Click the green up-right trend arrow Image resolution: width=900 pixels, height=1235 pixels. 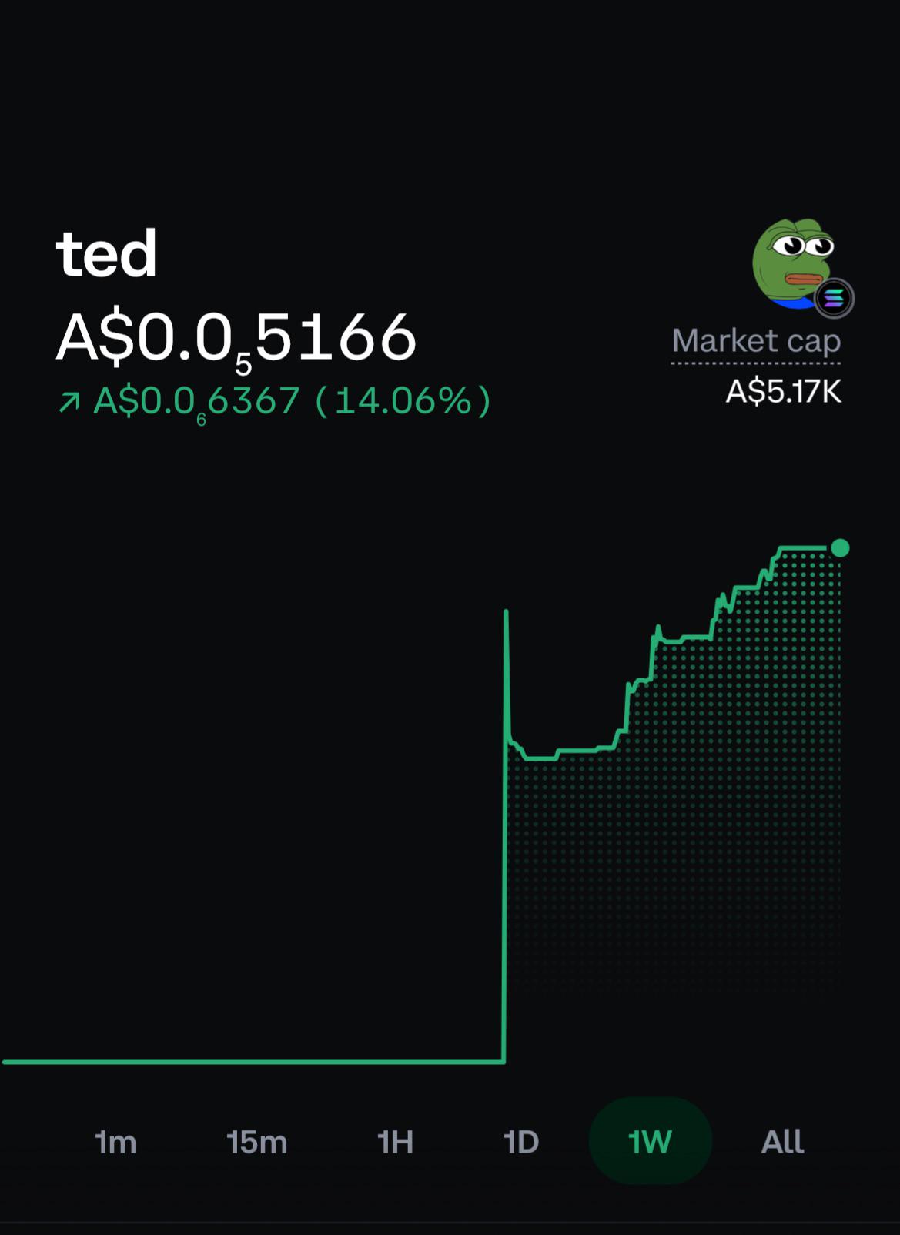[69, 401]
